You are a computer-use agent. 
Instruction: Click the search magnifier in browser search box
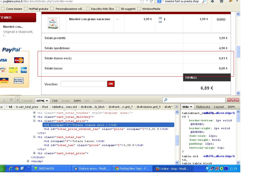[x=204, y=1]
